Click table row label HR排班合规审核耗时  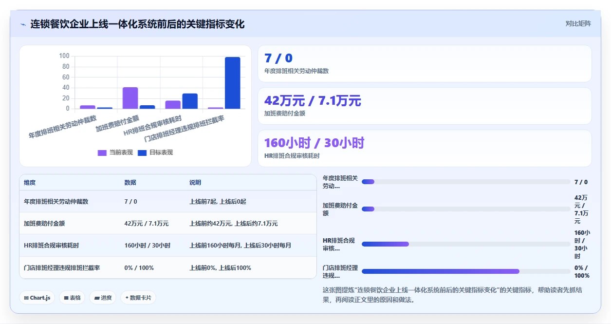(52, 245)
